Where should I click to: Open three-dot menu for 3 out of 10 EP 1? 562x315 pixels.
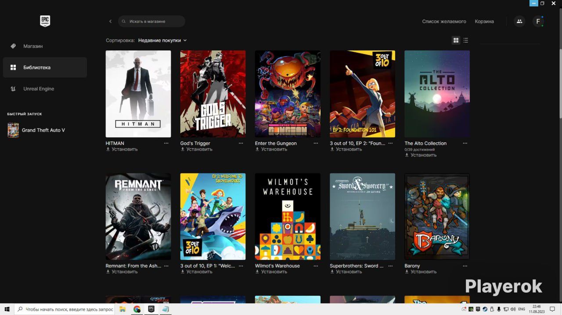[x=241, y=266]
